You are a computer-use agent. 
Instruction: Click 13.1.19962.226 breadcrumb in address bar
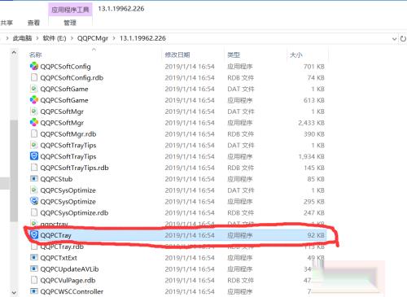pyautogui.click(x=142, y=38)
